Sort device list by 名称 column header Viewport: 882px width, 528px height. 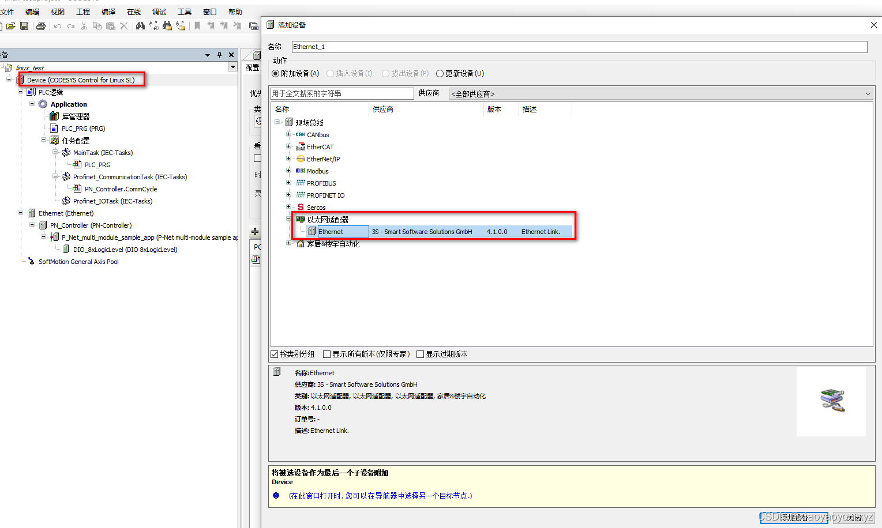tap(320, 110)
